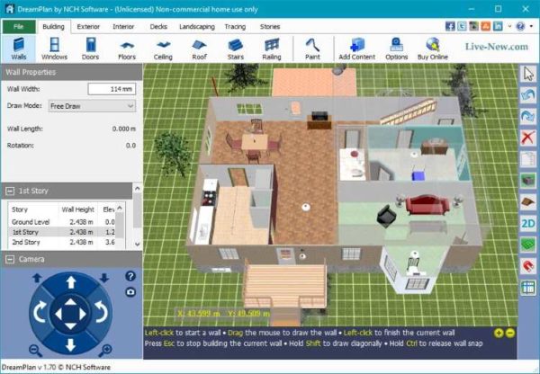
Task: Collapse the 1st Story panel
Action: [x=10, y=191]
